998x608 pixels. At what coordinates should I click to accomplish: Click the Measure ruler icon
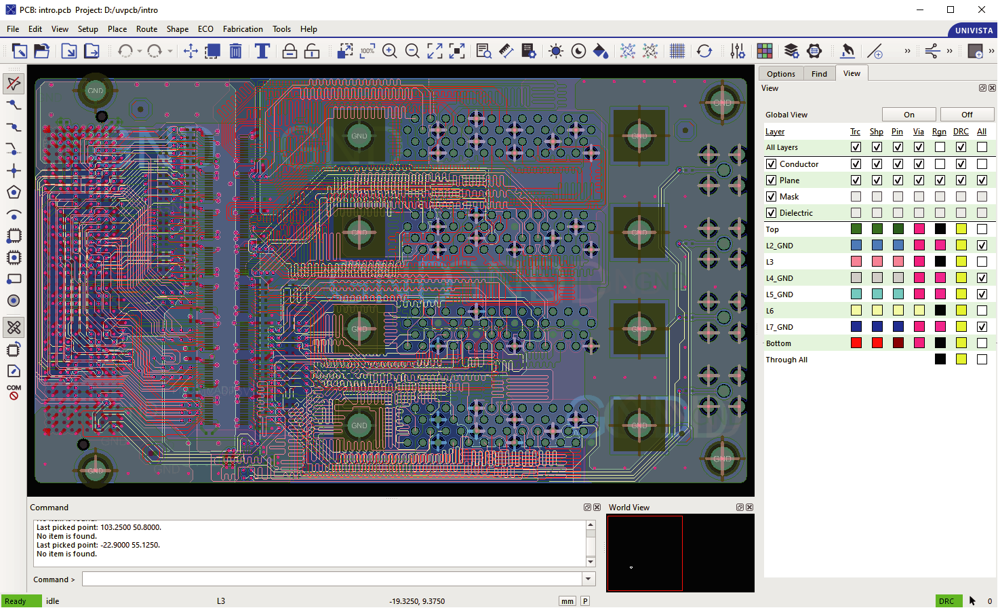point(506,52)
